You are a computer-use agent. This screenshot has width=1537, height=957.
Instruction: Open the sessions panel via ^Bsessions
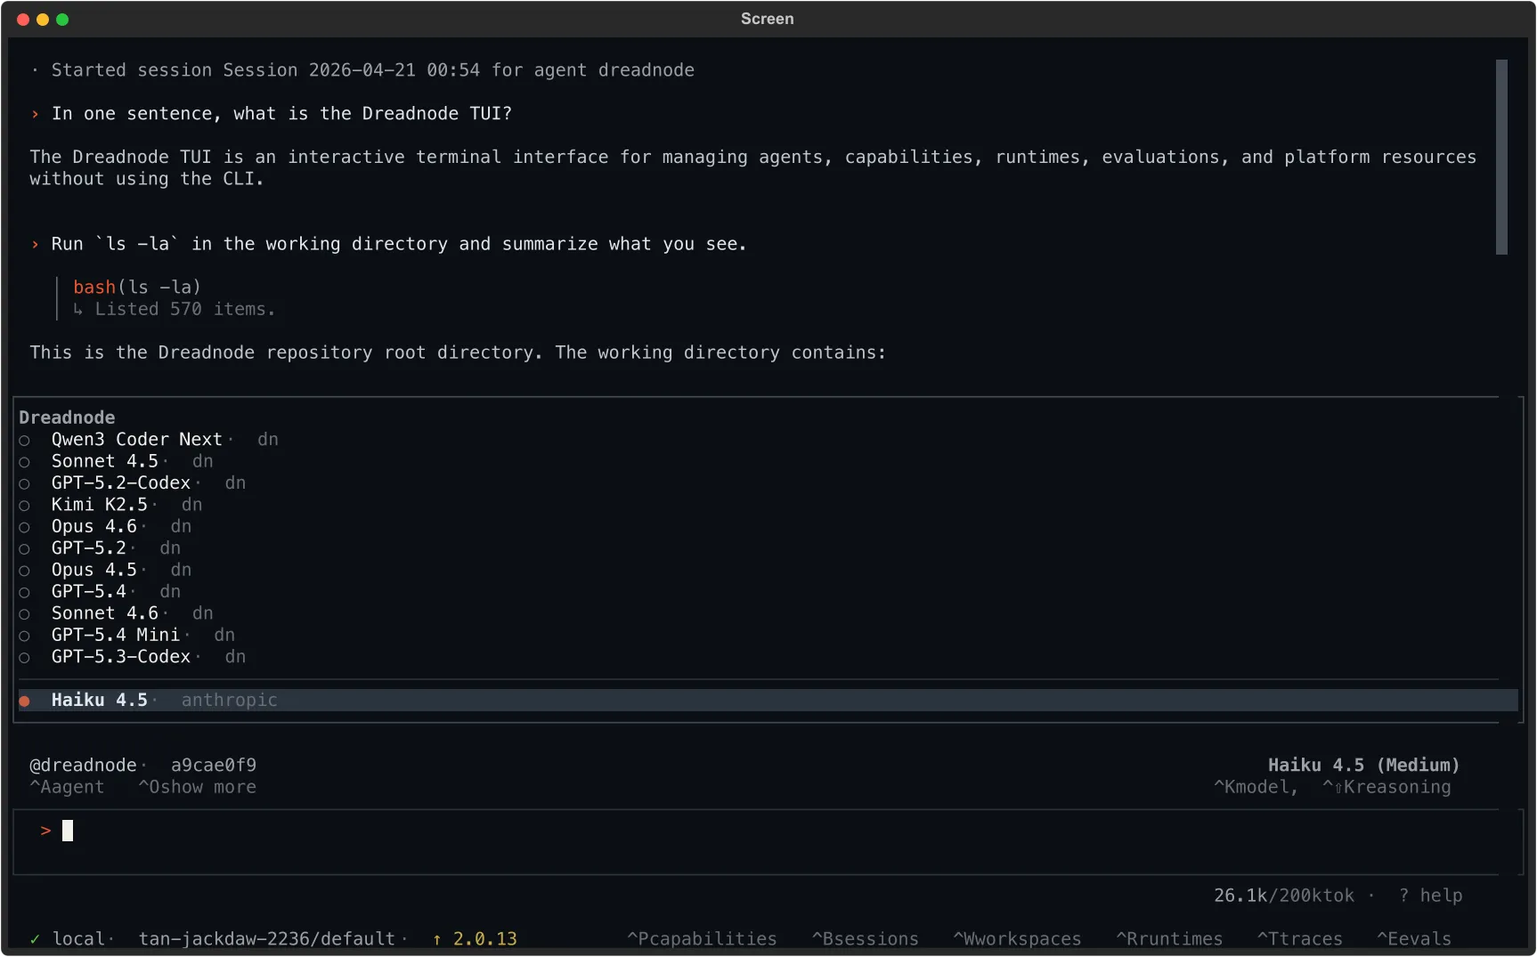[865, 938]
